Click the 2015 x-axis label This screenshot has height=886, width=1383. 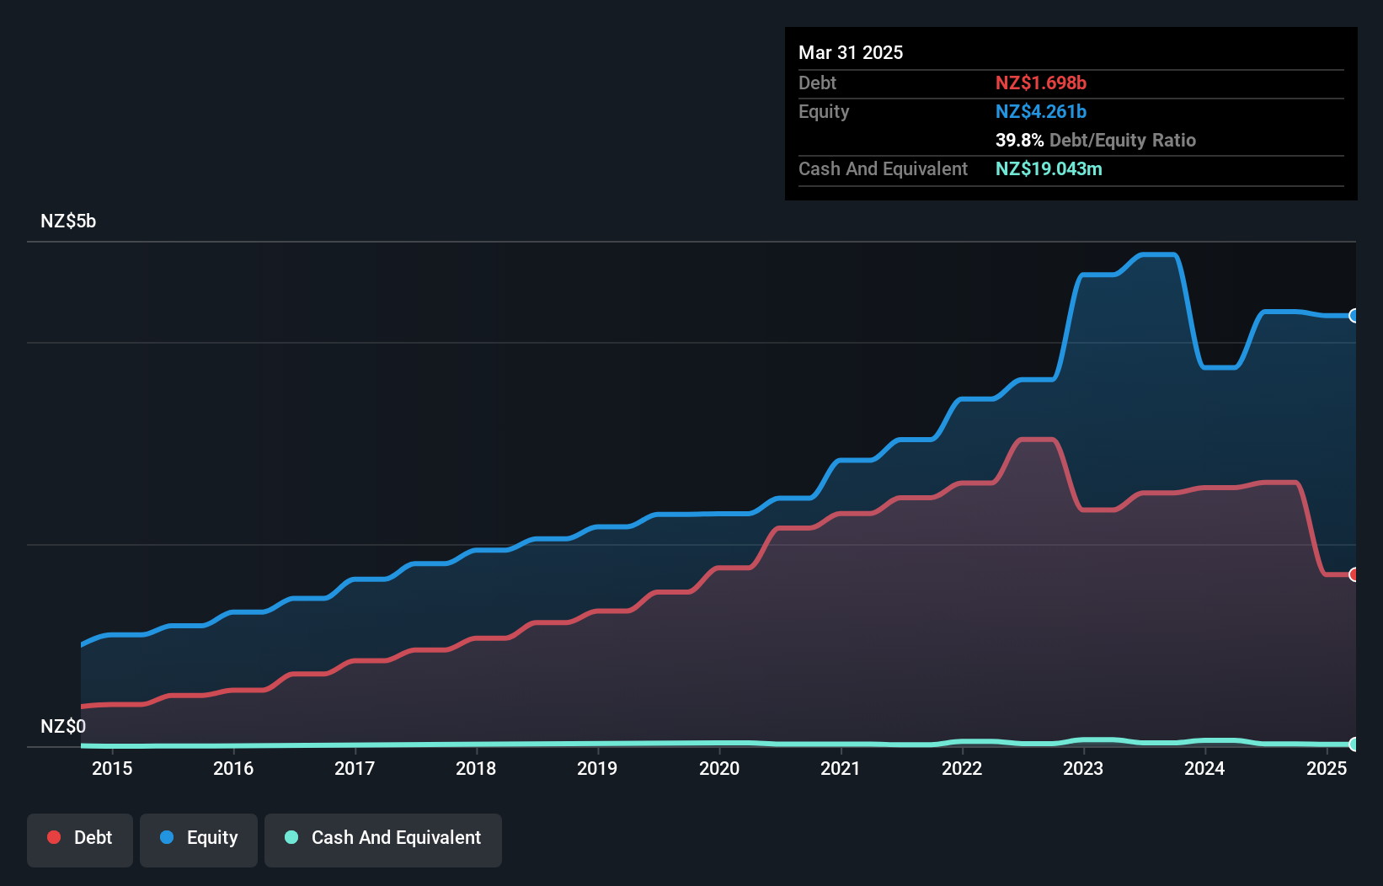(x=112, y=768)
